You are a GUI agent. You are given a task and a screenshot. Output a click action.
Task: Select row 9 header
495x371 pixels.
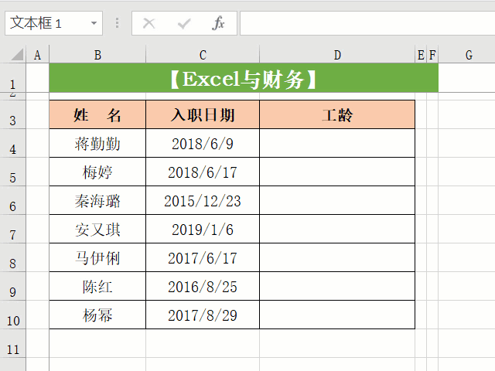(12, 287)
